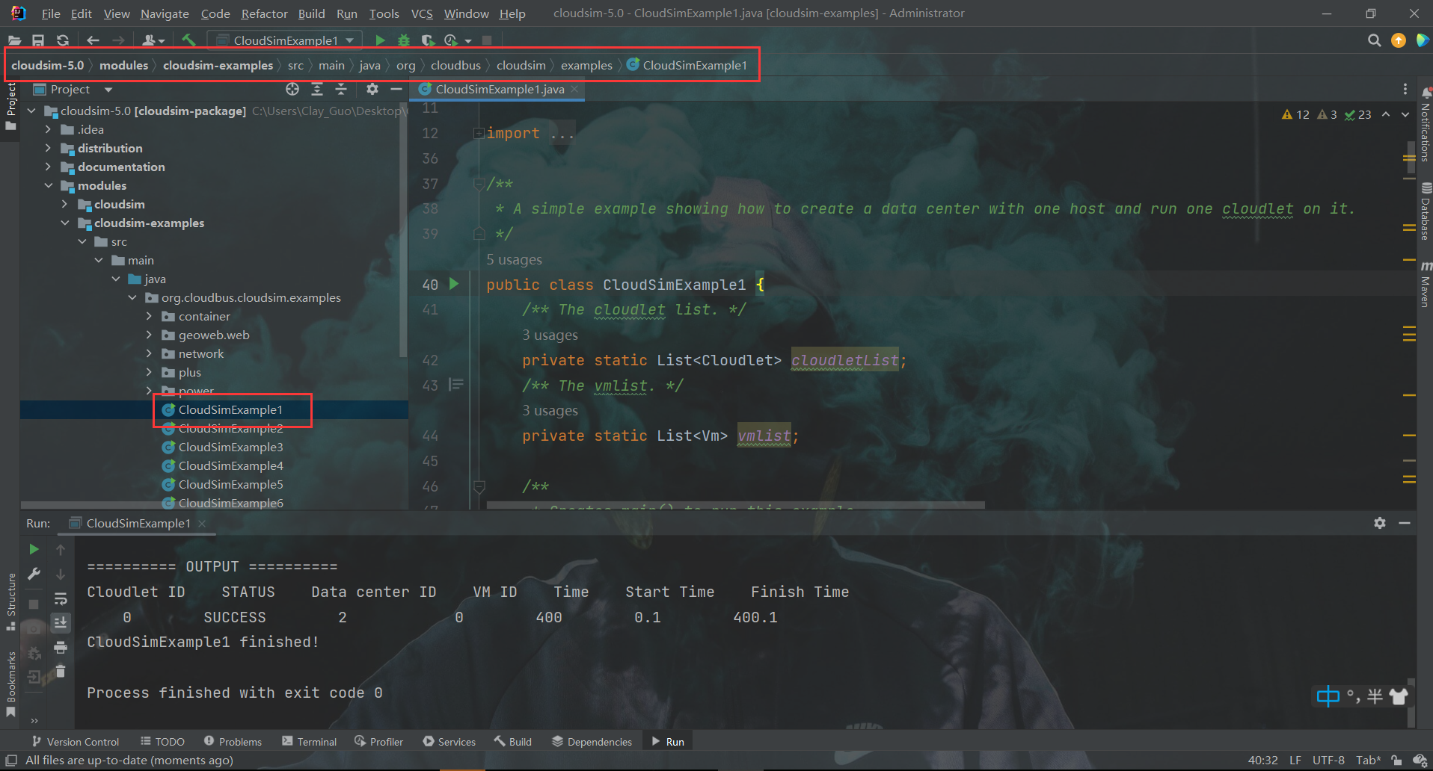
Task: Open the Navigate menu
Action: 165,13
